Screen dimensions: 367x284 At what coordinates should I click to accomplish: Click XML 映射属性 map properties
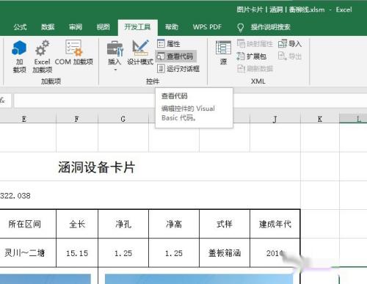[x=255, y=44]
